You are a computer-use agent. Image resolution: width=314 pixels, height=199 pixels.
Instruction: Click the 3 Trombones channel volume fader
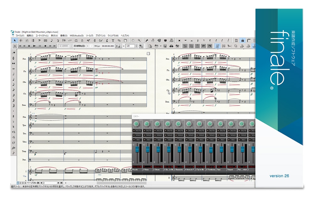(x=211, y=150)
